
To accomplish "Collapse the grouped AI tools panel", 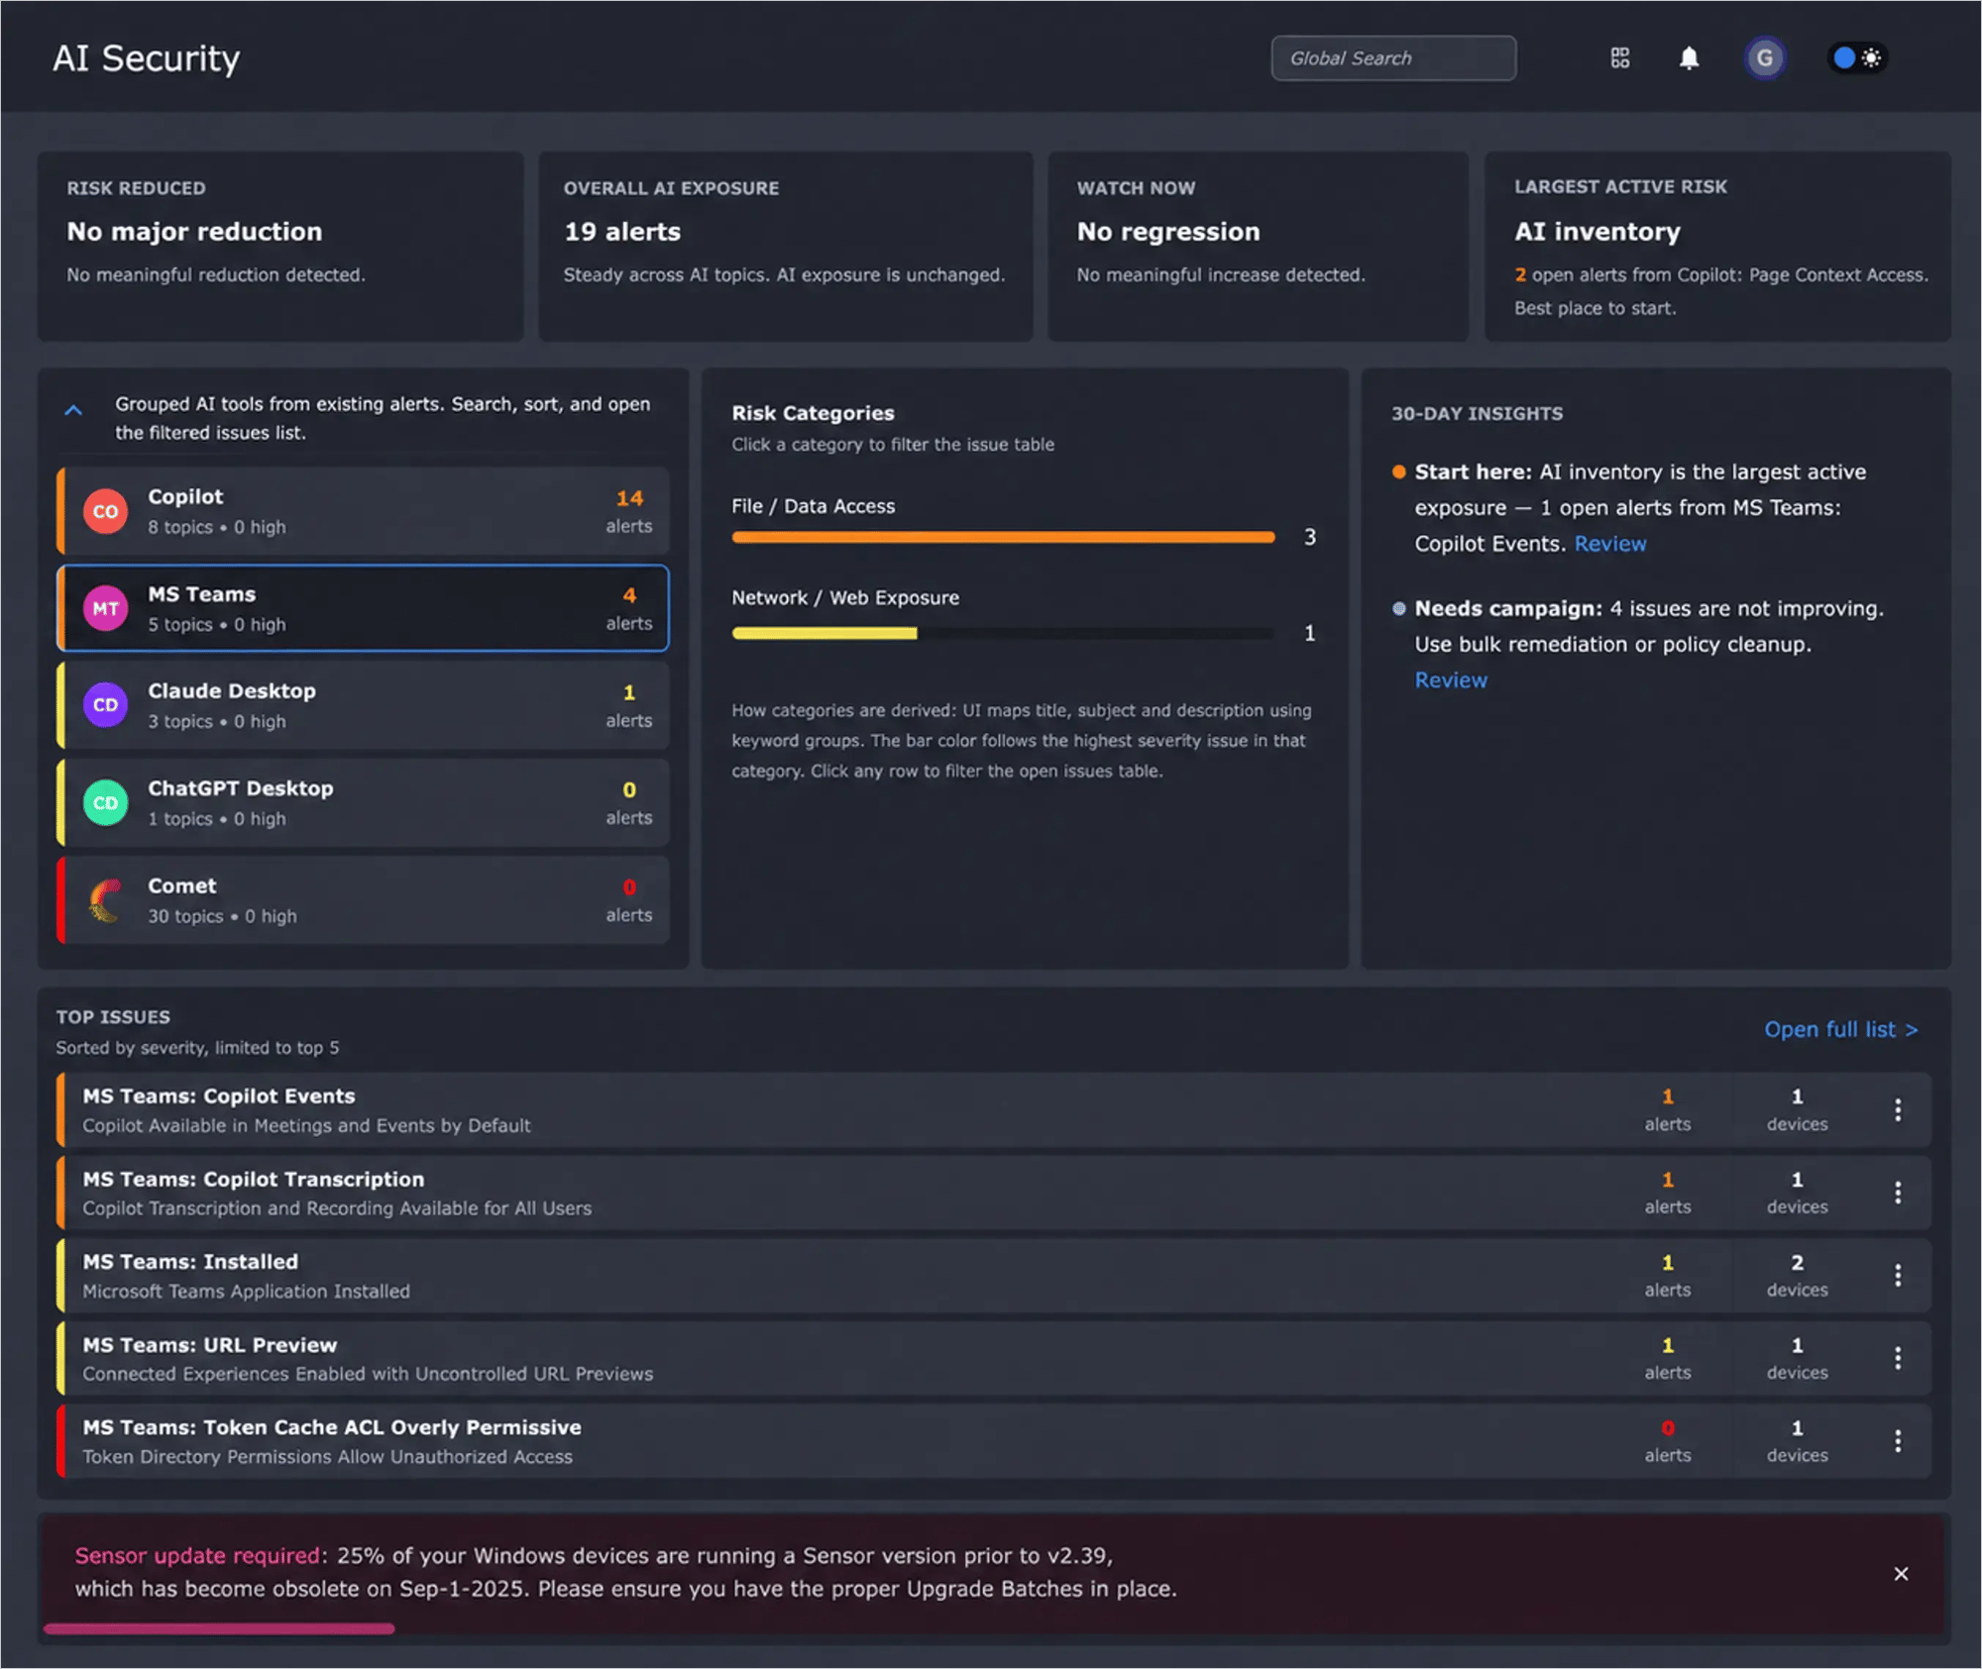I will click(x=73, y=409).
